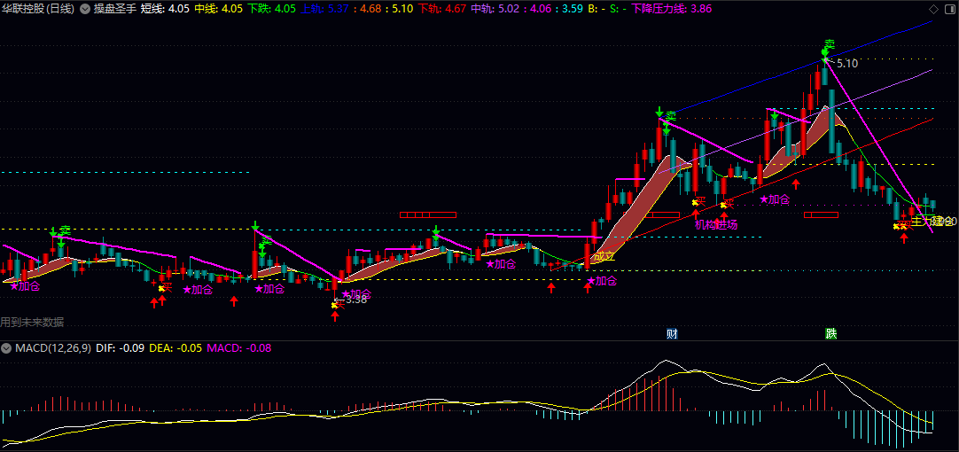Click the 中轨: 5.02 value

click(x=495, y=9)
